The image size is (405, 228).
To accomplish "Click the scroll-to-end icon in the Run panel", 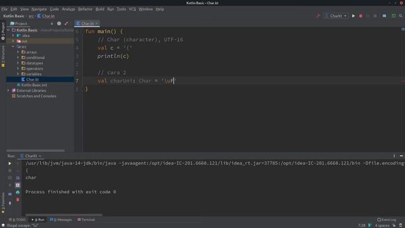I will point(18,185).
